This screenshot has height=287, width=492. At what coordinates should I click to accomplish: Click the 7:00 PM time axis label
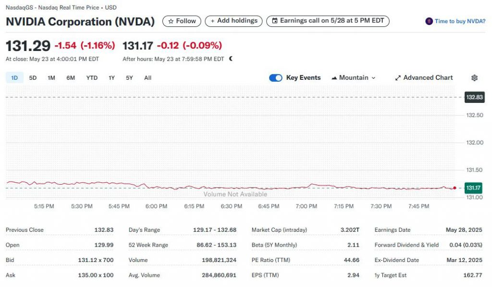(x=306, y=206)
